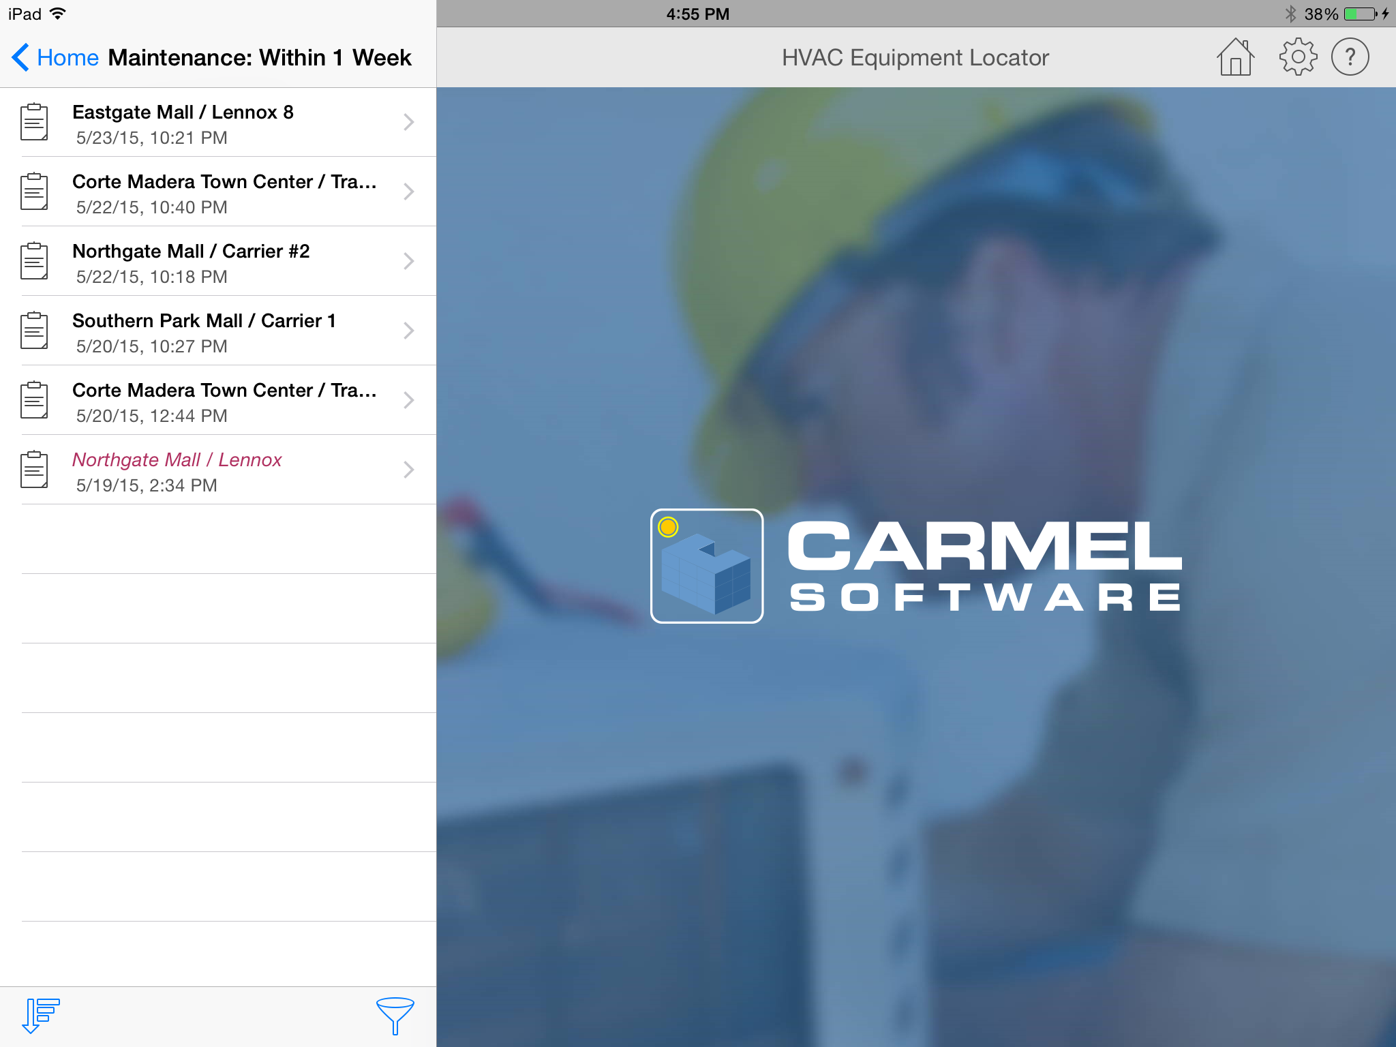Click clipboard icon for Corte Madera 5/20/15 entry
1396x1047 pixels.
pos(34,400)
